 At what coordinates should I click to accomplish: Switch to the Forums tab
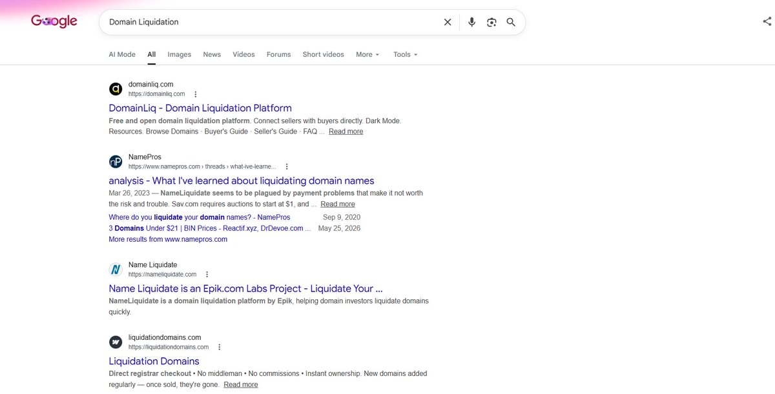point(279,55)
